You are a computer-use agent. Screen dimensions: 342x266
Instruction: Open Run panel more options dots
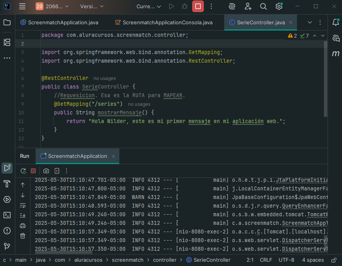coord(67,171)
